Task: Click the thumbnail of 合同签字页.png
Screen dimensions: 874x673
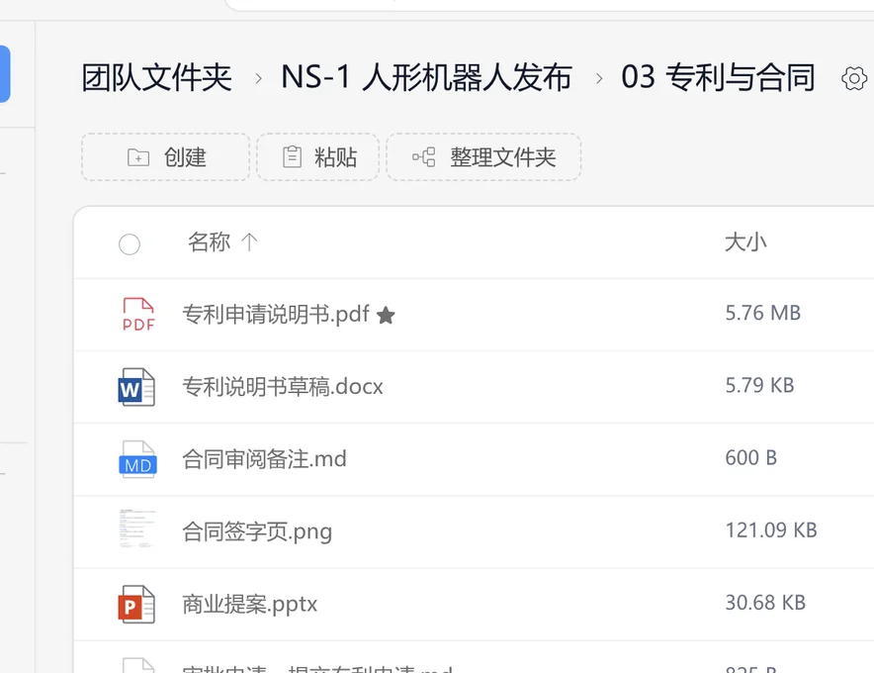Action: pyautogui.click(x=137, y=529)
